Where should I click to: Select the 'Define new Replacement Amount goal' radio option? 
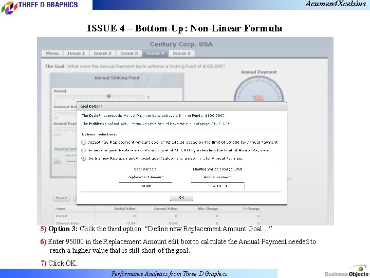[x=84, y=159]
